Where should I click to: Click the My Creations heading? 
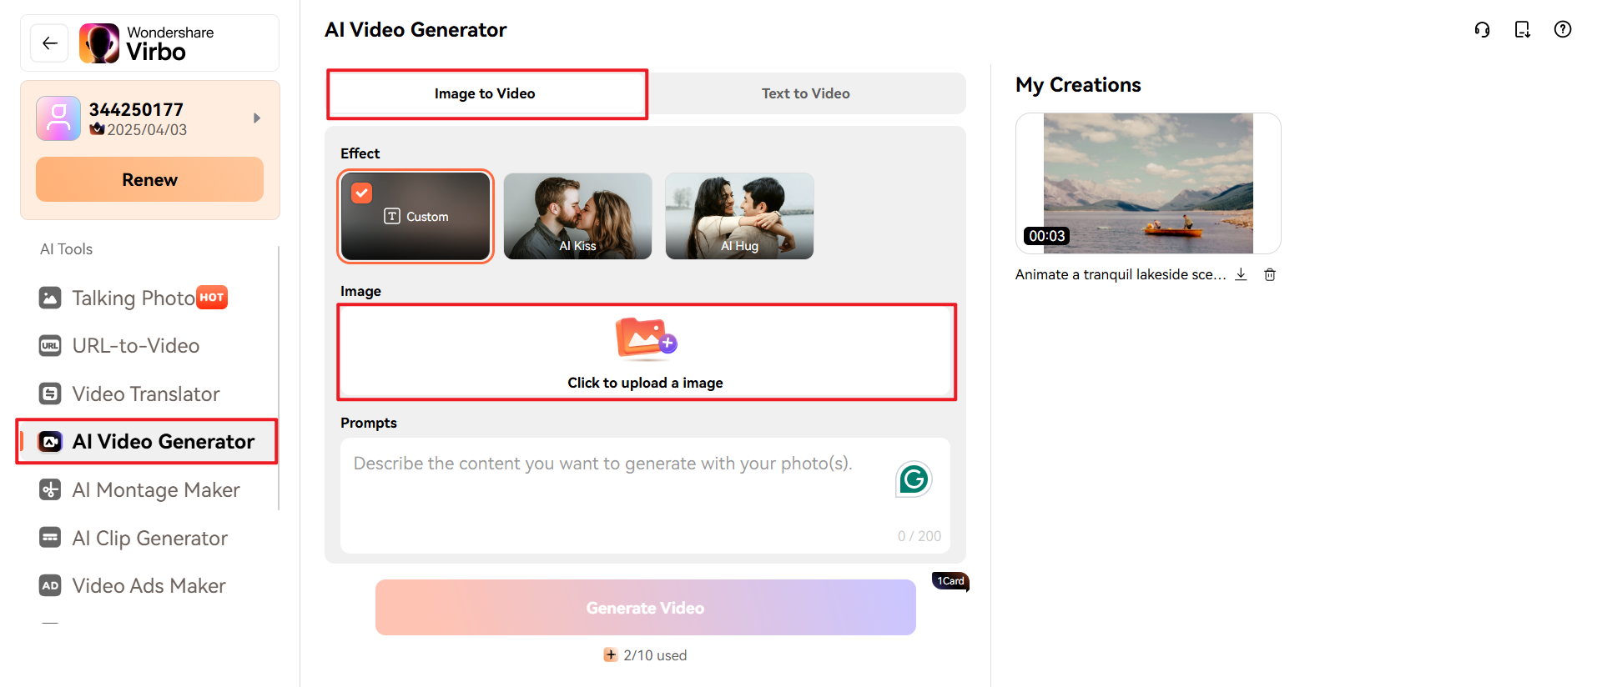pyautogui.click(x=1078, y=85)
